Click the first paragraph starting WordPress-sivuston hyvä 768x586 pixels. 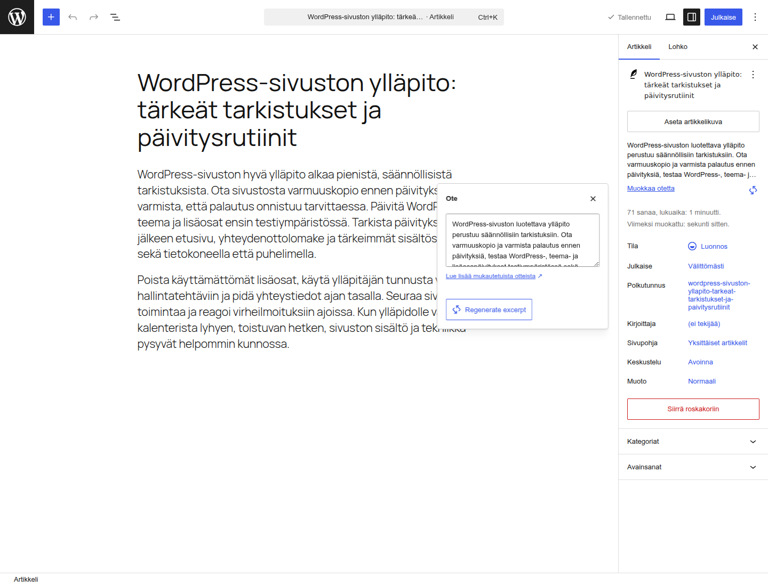pos(288,214)
